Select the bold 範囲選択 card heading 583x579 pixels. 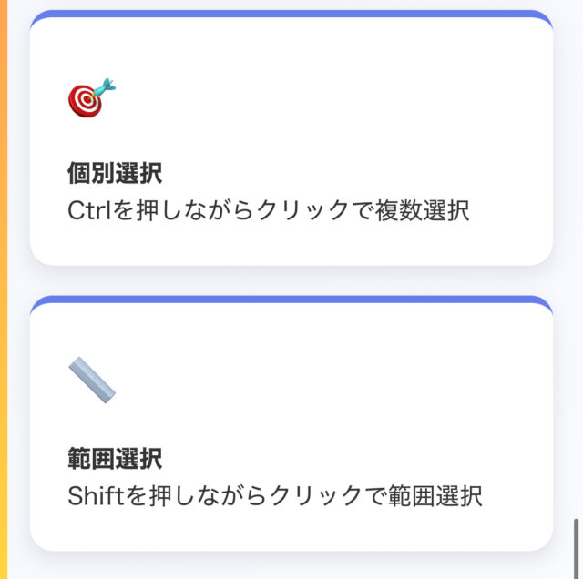click(115, 458)
